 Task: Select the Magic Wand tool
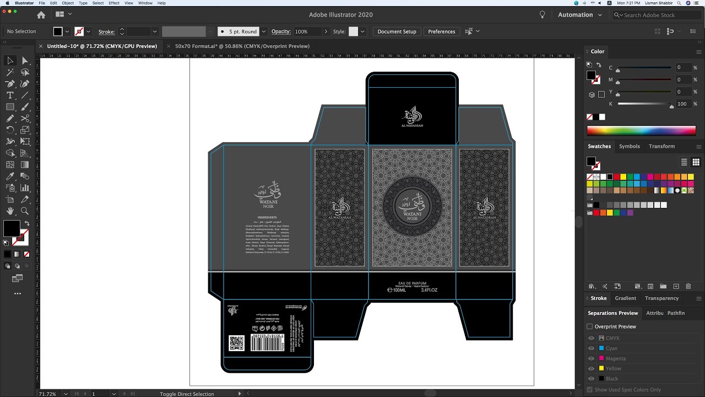pos(10,72)
